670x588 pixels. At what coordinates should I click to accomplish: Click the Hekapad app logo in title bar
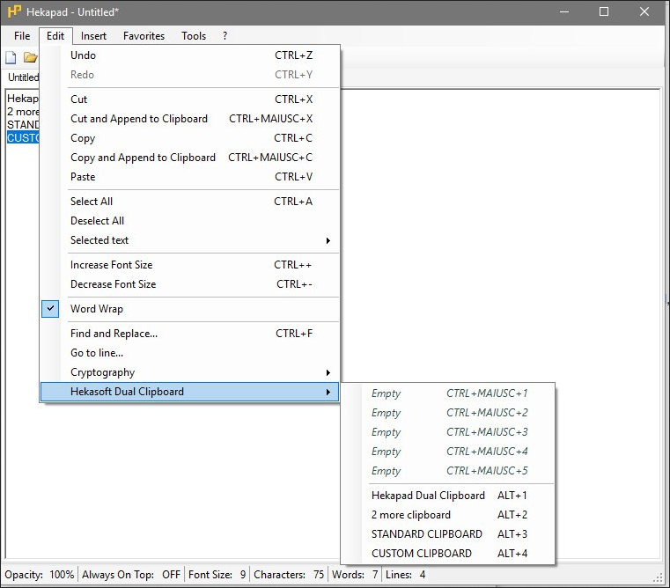(14, 11)
